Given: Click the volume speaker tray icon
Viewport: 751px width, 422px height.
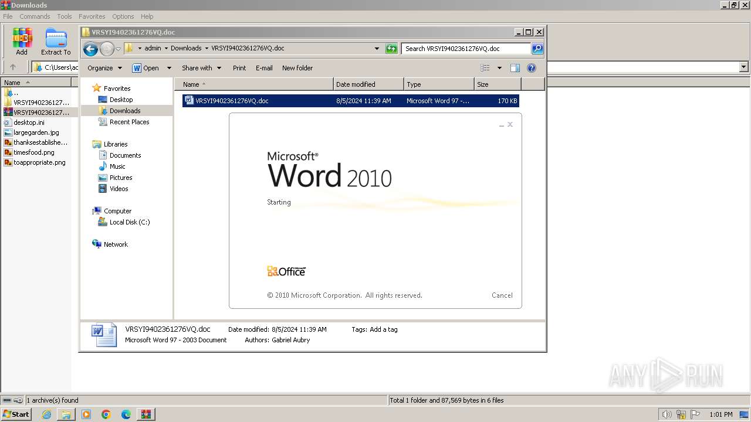Looking at the screenshot, I should (x=667, y=414).
